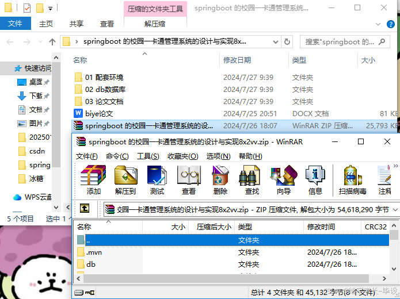Click the search magnifier in Explorer search box
Image resolution: width=400 pixels, height=299 pixels.
pyautogui.click(x=382, y=41)
